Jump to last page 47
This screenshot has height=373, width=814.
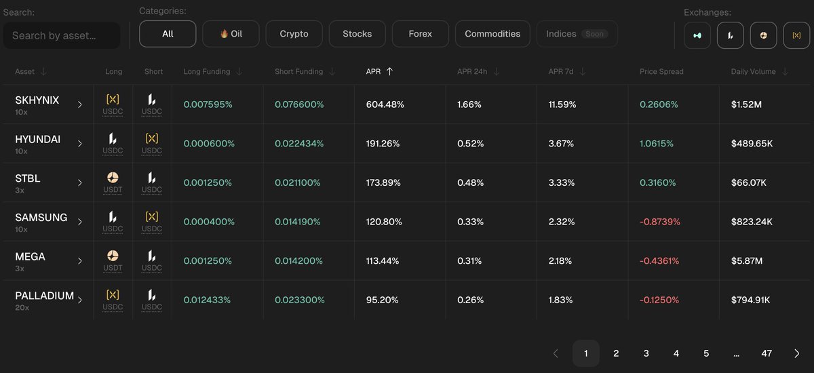coord(767,353)
